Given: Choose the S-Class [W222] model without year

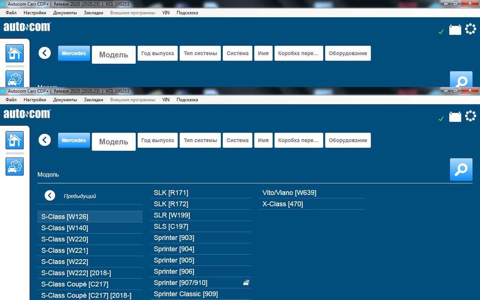Looking at the screenshot, I should [x=90, y=262].
